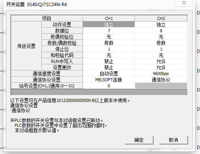Close the 开关设置 dialog window
The width and height of the screenshot is (200, 154).
(x=184, y=3)
